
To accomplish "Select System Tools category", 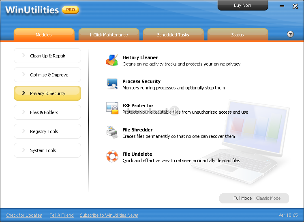I will tap(47, 150).
